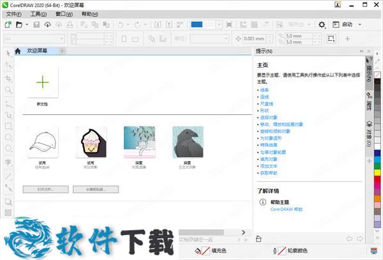Click the quick customize plus in property bar
The image size is (383, 260).
pyautogui.click(x=348, y=38)
